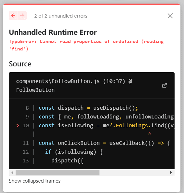Click line 10 isFollowing declaration
Image resolution: width=184 pixels, height=193 pixels.
pyautogui.click(x=106, y=126)
